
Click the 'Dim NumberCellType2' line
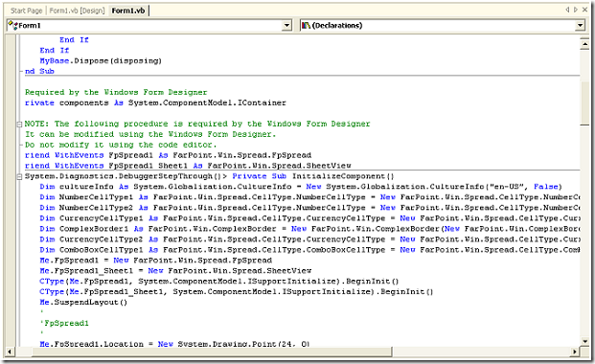click(x=309, y=208)
